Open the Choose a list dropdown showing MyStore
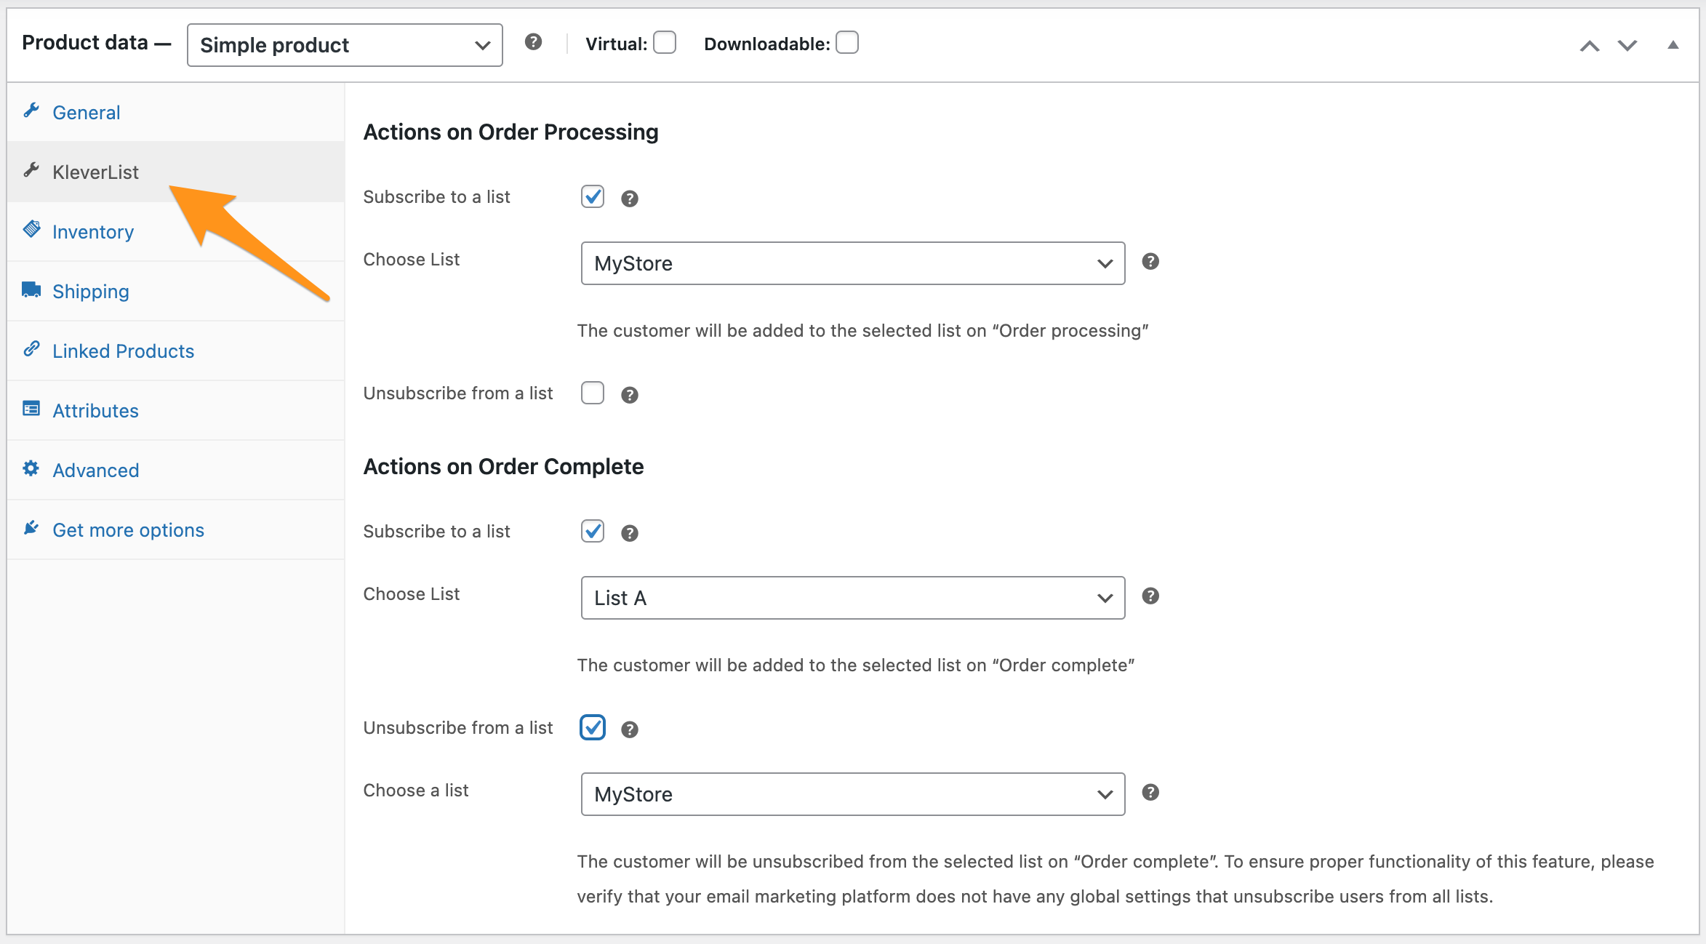1706x944 pixels. click(853, 794)
